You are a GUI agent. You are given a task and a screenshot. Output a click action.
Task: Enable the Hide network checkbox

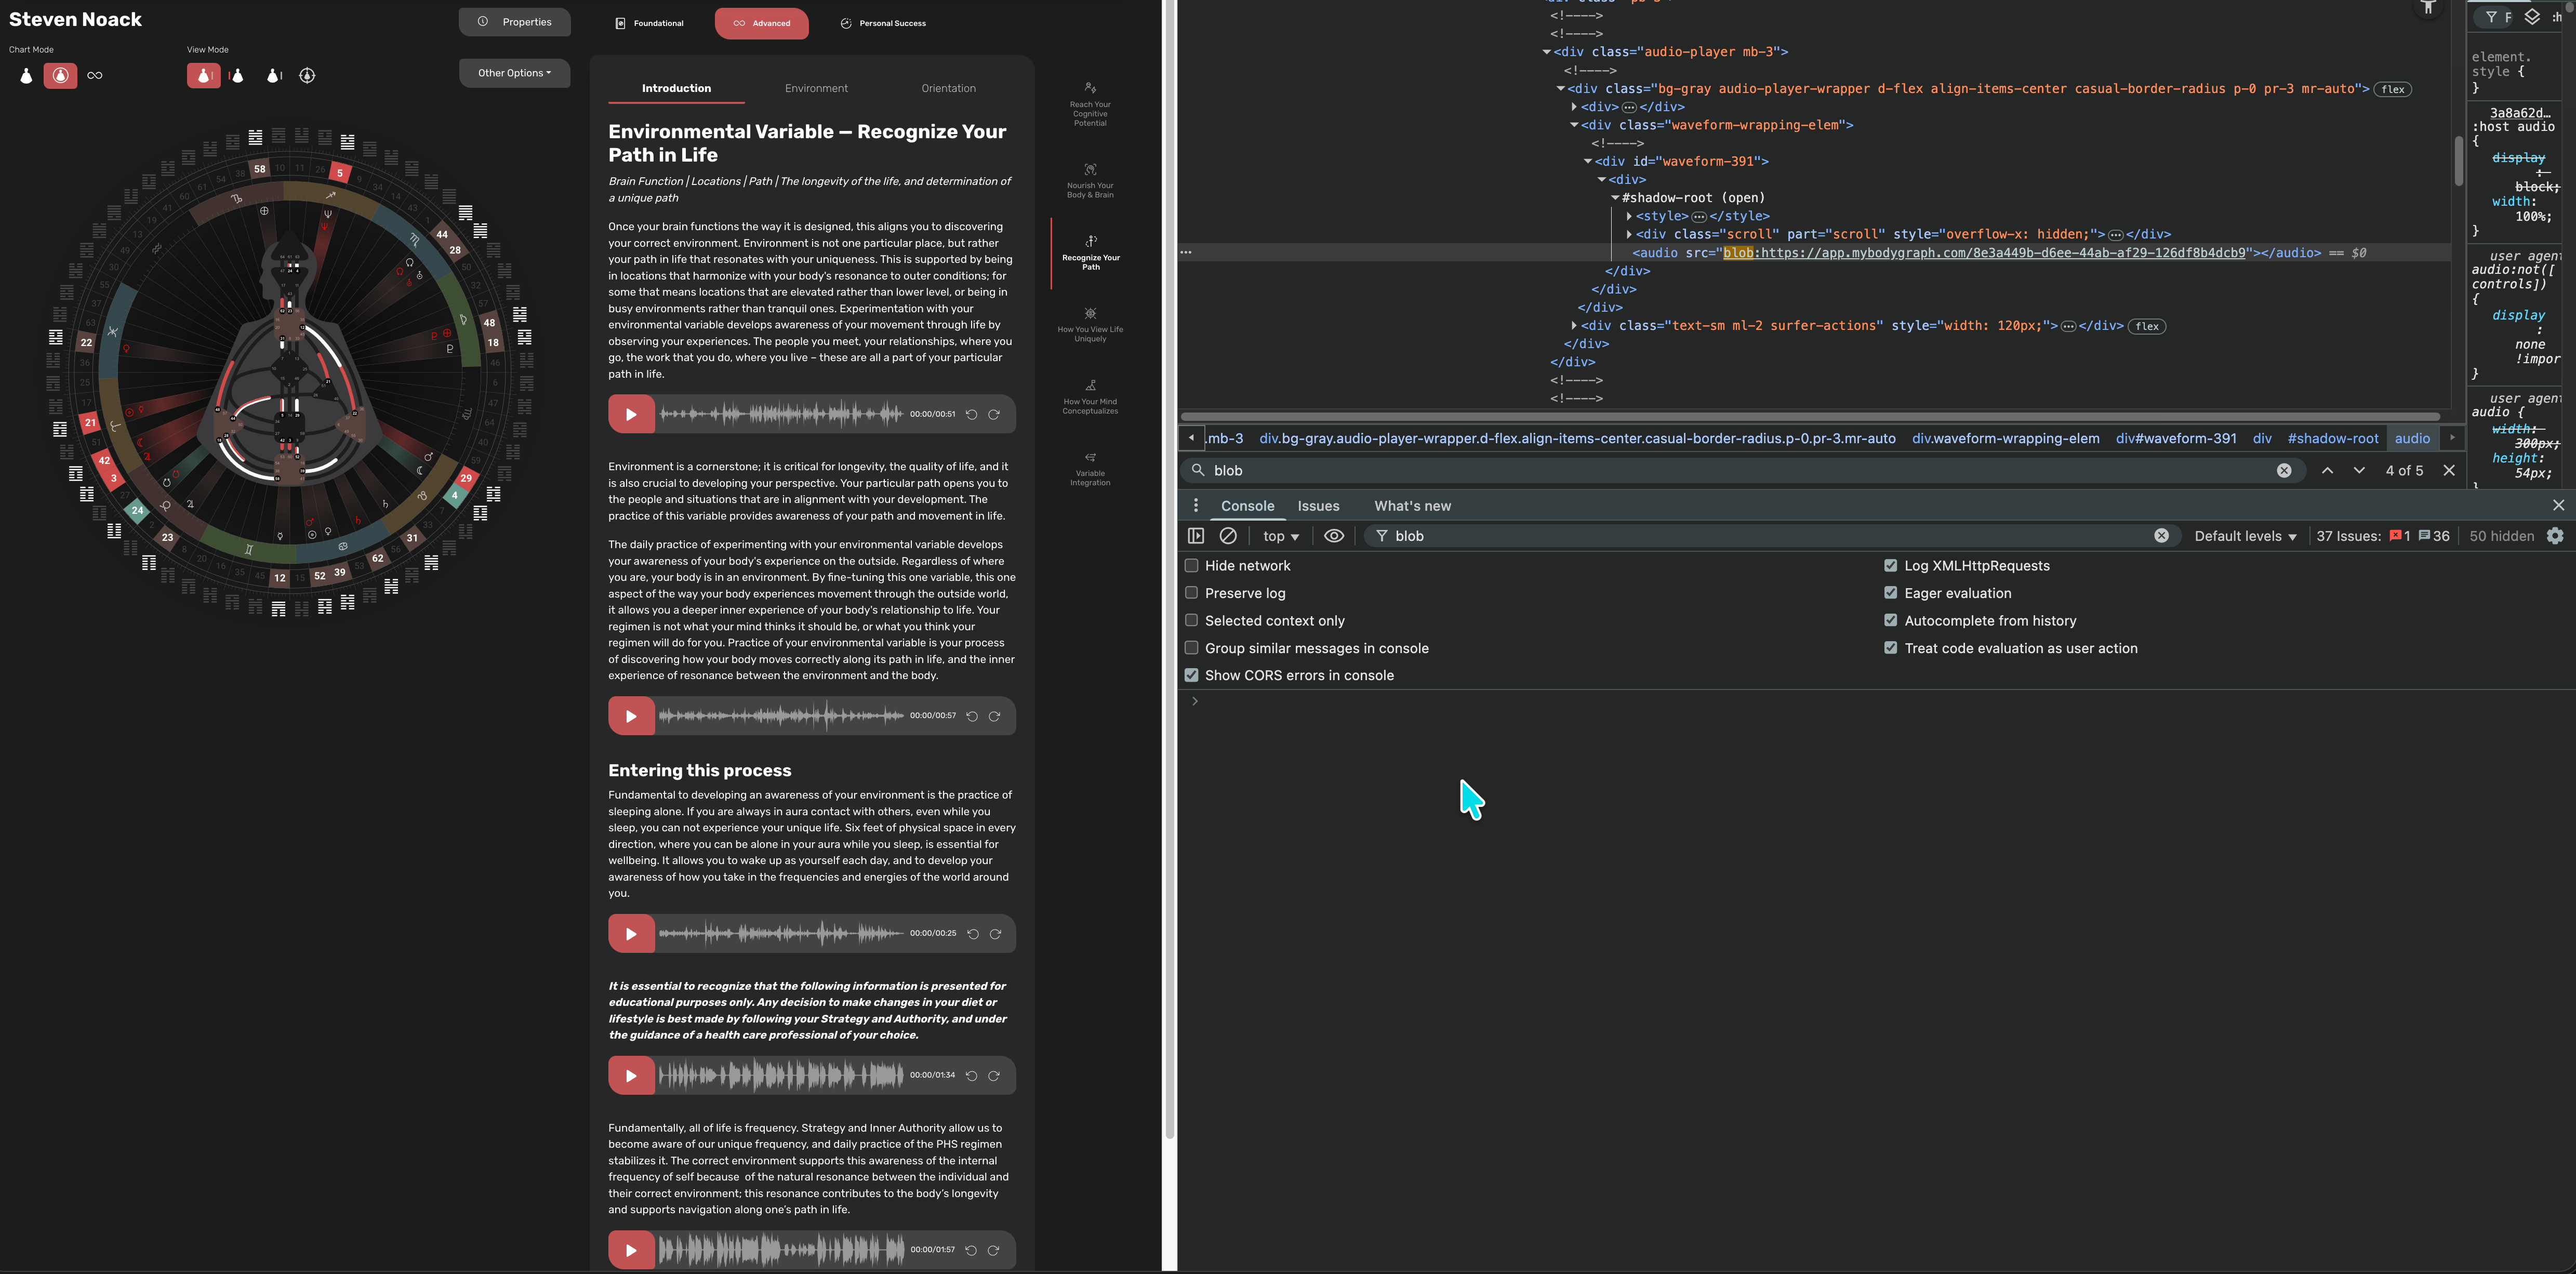click(1191, 566)
